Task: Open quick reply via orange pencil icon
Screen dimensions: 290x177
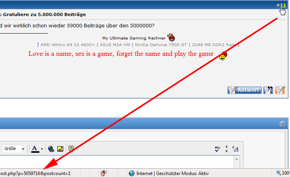Action: click(280, 90)
